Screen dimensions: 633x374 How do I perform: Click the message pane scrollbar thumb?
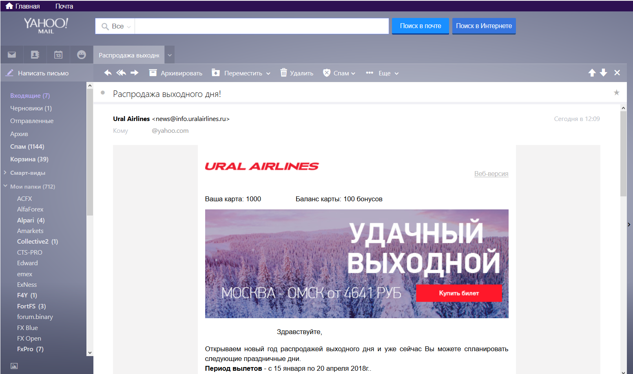pos(623,154)
